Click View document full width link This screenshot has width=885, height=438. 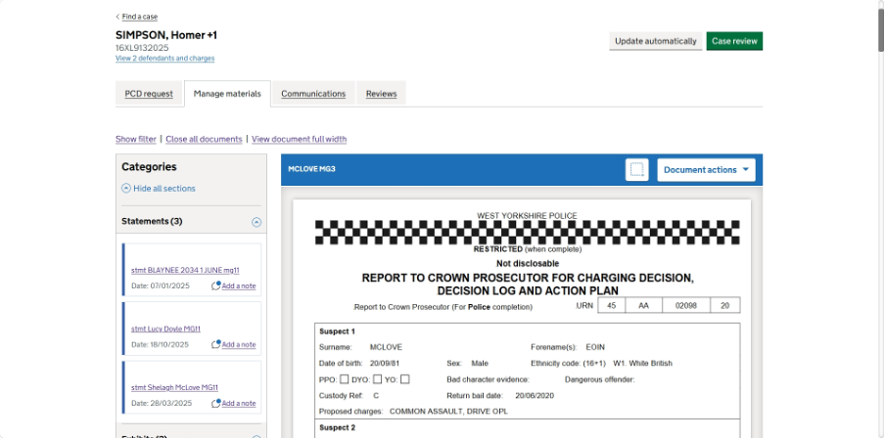(300, 139)
